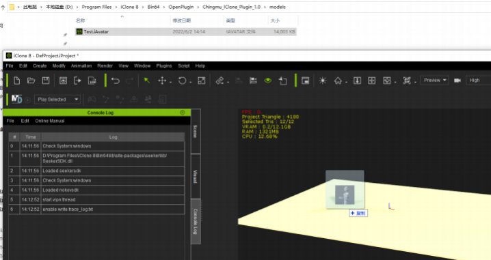
Task: Click Program Files in Explorer breadcrumb
Action: click(x=96, y=7)
